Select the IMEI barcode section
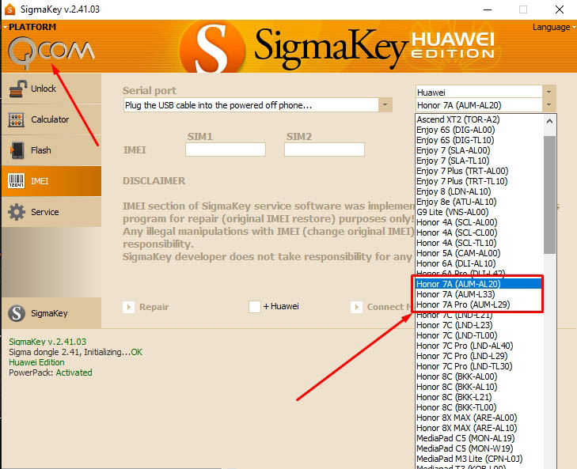 [51, 181]
